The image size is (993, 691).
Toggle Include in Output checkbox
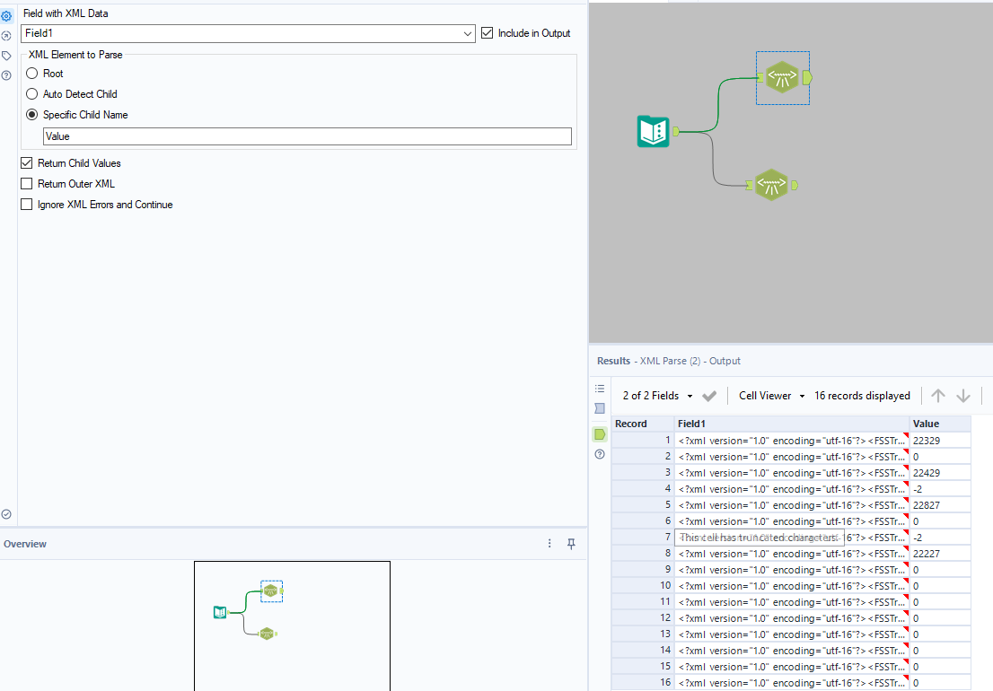click(x=487, y=33)
